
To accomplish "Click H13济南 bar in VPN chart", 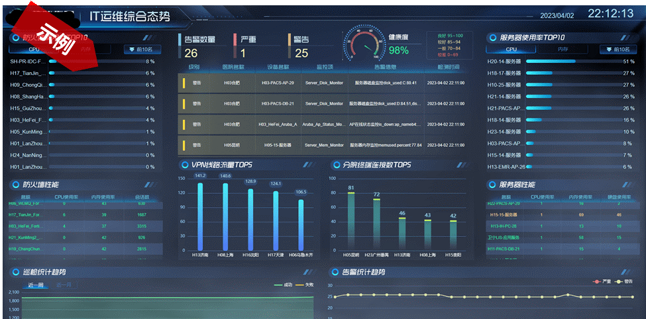I will [x=200, y=216].
